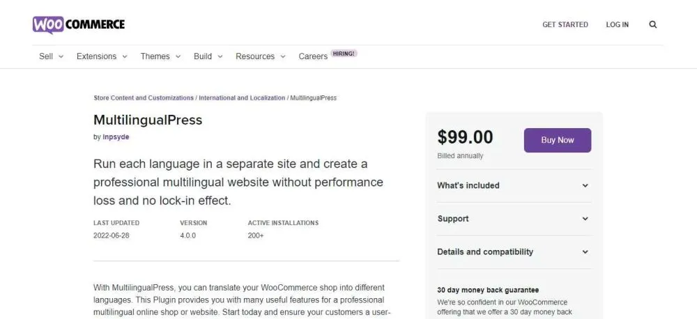Open International and Localization breadcrumb

click(242, 98)
